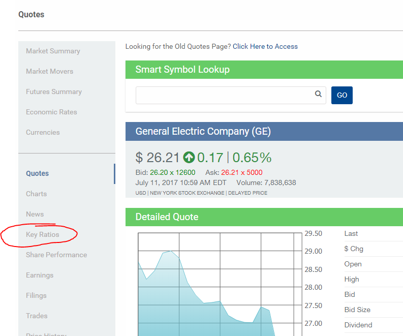Click the Bid Size row label
This screenshot has width=403, height=336.
(357, 310)
